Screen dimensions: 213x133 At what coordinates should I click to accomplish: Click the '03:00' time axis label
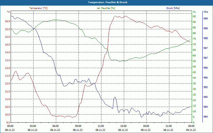coord(33,126)
